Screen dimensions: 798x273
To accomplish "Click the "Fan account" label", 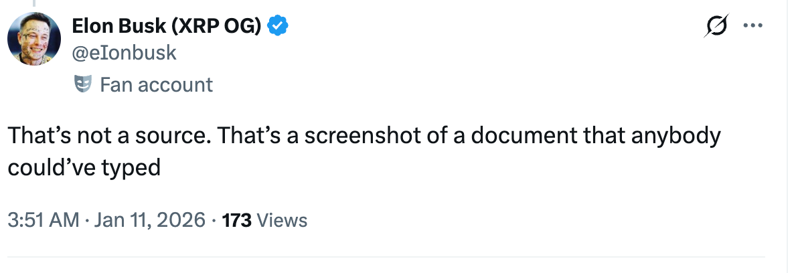I will (x=155, y=85).
